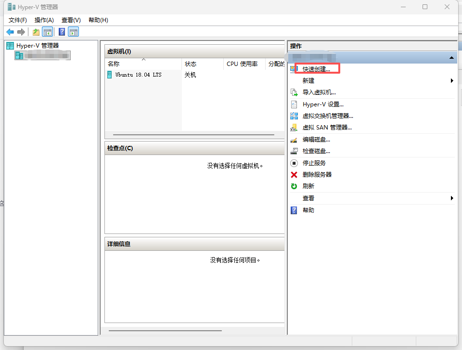Viewport: 462px width, 350px height.
Task: Open the 帮助(H) menu
Action: [x=98, y=20]
